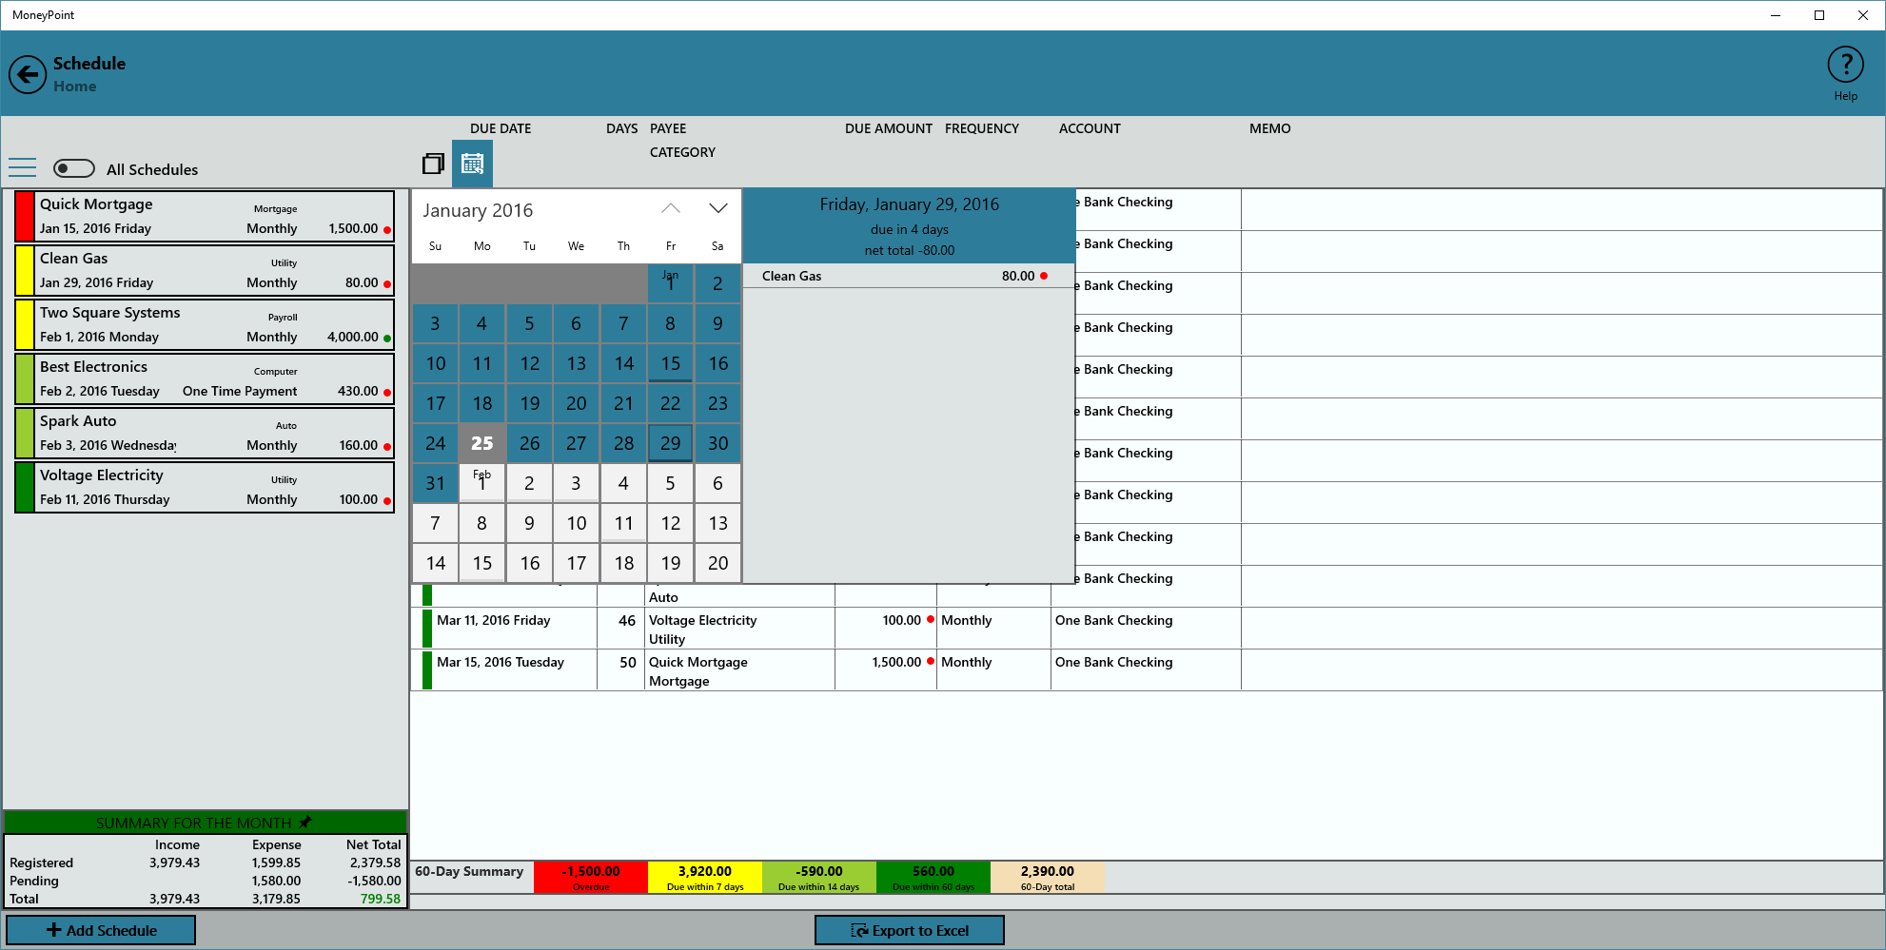Open the Clean Gas schedule card
The width and height of the screenshot is (1886, 950).
tap(205, 270)
